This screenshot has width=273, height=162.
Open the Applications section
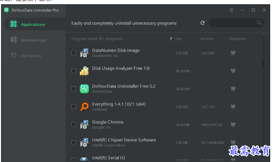click(x=35, y=24)
